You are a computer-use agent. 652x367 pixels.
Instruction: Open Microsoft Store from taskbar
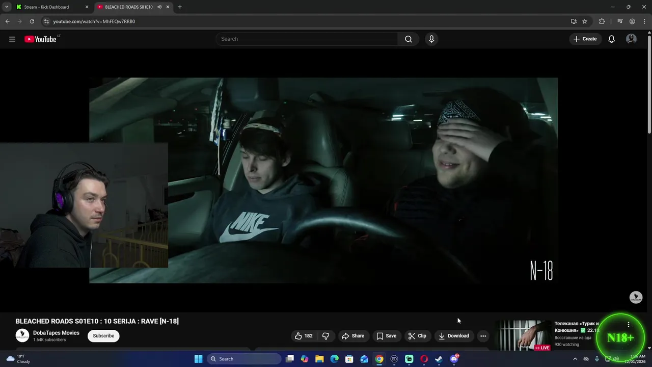pos(349,359)
